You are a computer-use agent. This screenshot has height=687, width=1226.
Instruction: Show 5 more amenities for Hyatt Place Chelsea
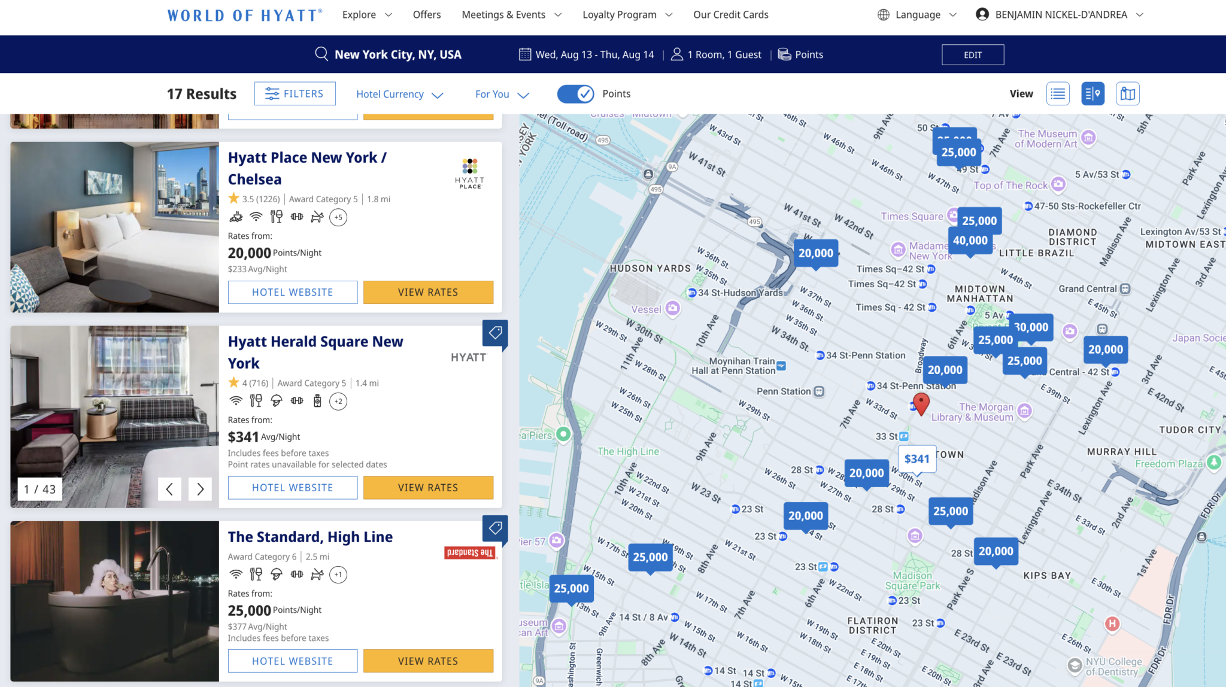click(x=338, y=217)
